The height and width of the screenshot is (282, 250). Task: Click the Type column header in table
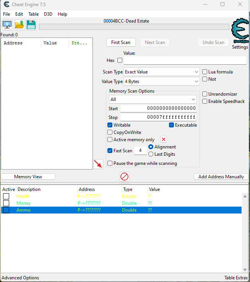(135, 189)
